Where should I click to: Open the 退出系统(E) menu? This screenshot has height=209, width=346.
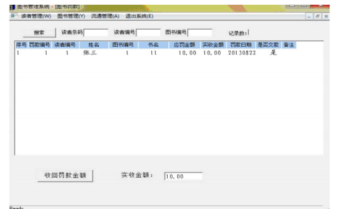click(139, 16)
